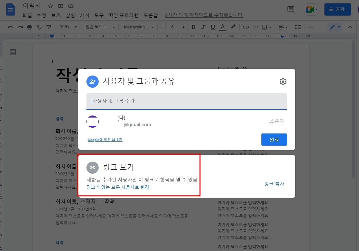Click the blue 공유 button
359x251 pixels.
[338, 9]
